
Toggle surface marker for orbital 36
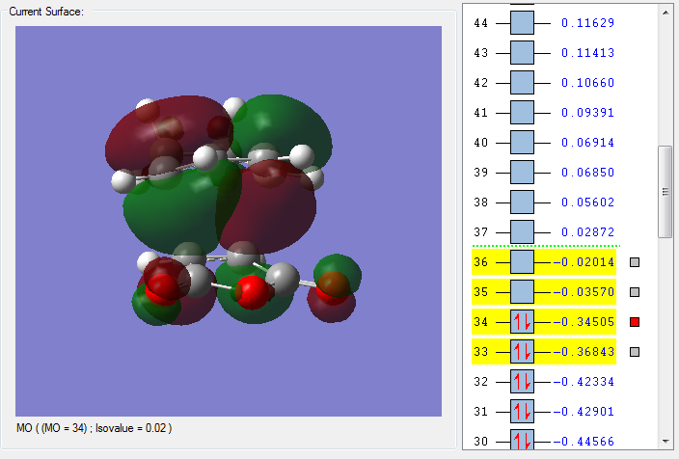click(x=635, y=262)
